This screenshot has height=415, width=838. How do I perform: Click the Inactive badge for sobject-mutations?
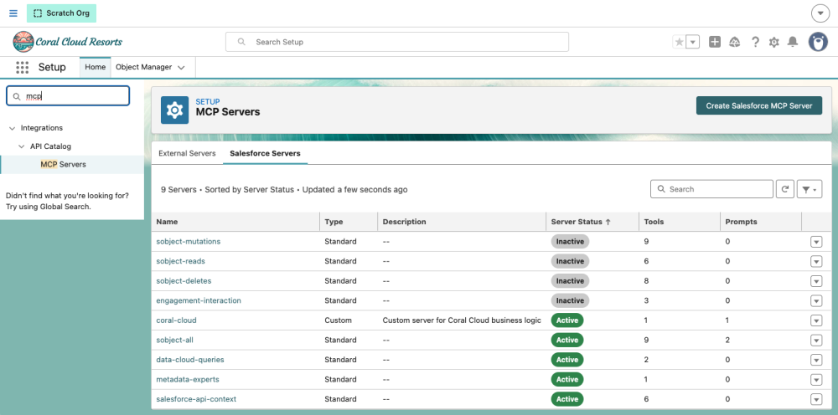(x=570, y=242)
